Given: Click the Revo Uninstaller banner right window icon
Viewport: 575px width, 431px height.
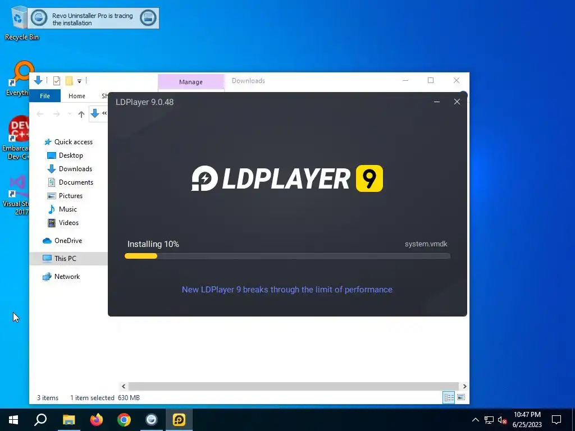Looking at the screenshot, I should click(148, 17).
